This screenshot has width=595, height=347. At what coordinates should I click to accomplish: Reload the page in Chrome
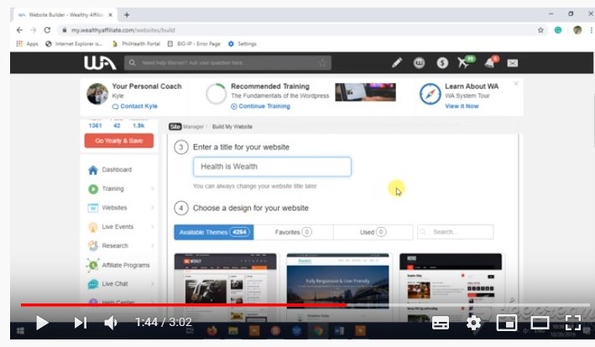[x=47, y=30]
